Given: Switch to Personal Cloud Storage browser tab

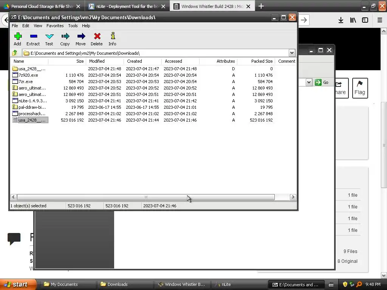Looking at the screenshot, I should [42, 6].
